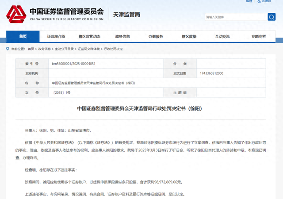
Task: Click the 分类 label cell
Action: [x=180, y=64]
